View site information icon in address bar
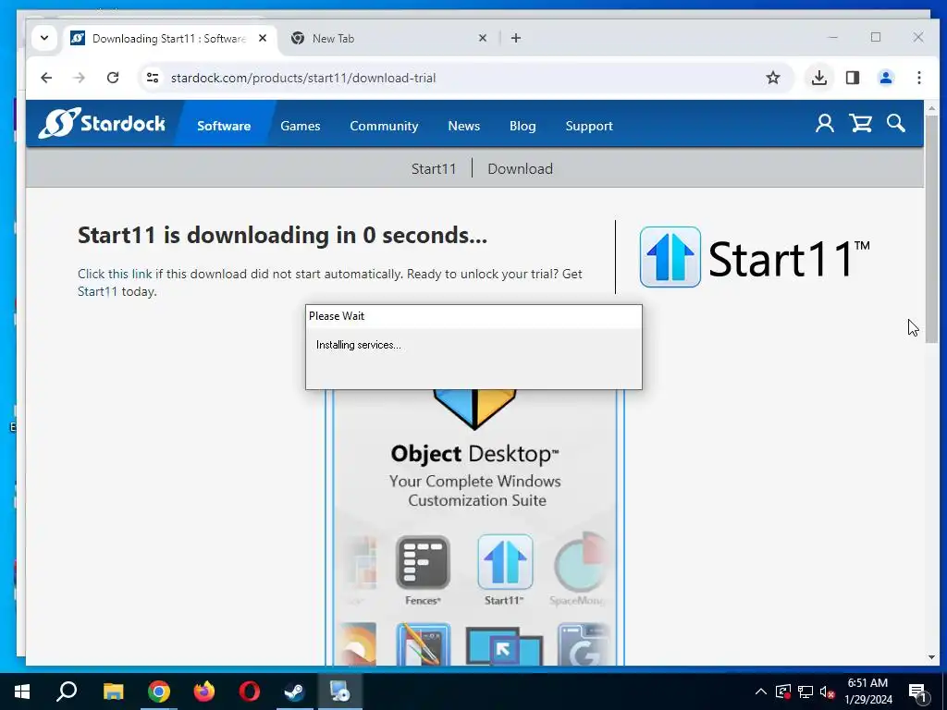Image resolution: width=947 pixels, height=710 pixels. 153,78
